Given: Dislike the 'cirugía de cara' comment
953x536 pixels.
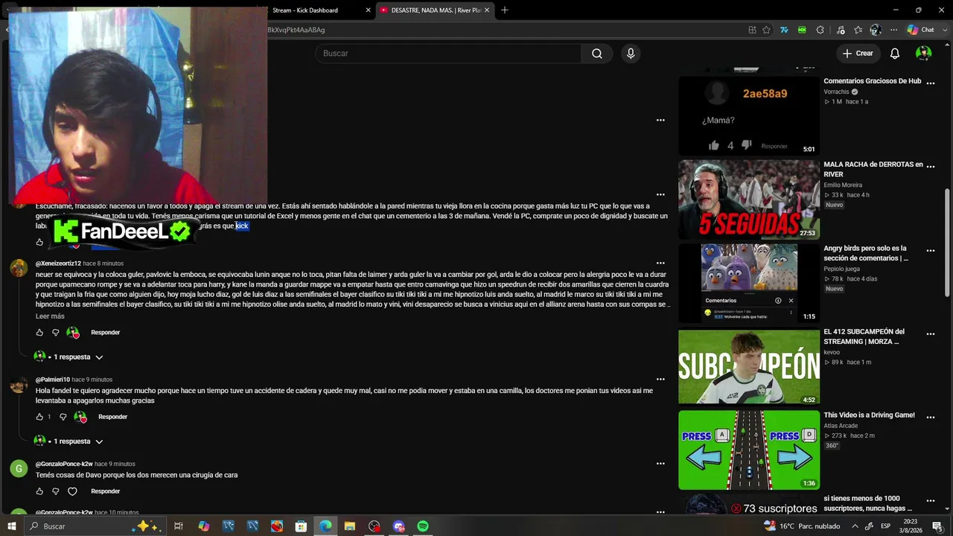Looking at the screenshot, I should 55,491.
